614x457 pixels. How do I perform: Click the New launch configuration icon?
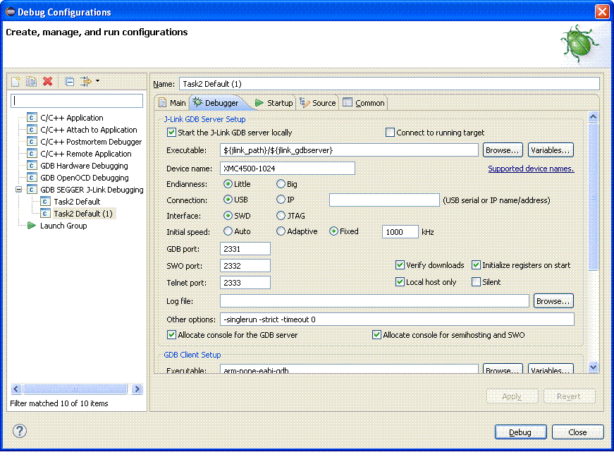[16, 81]
